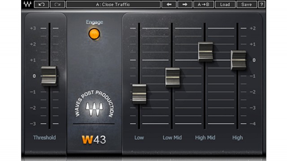The image size is (287, 161).
Task: Click the Low band label
Action: pyautogui.click(x=139, y=138)
